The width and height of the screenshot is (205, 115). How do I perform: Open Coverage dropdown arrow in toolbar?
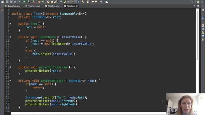(x=31, y=2)
